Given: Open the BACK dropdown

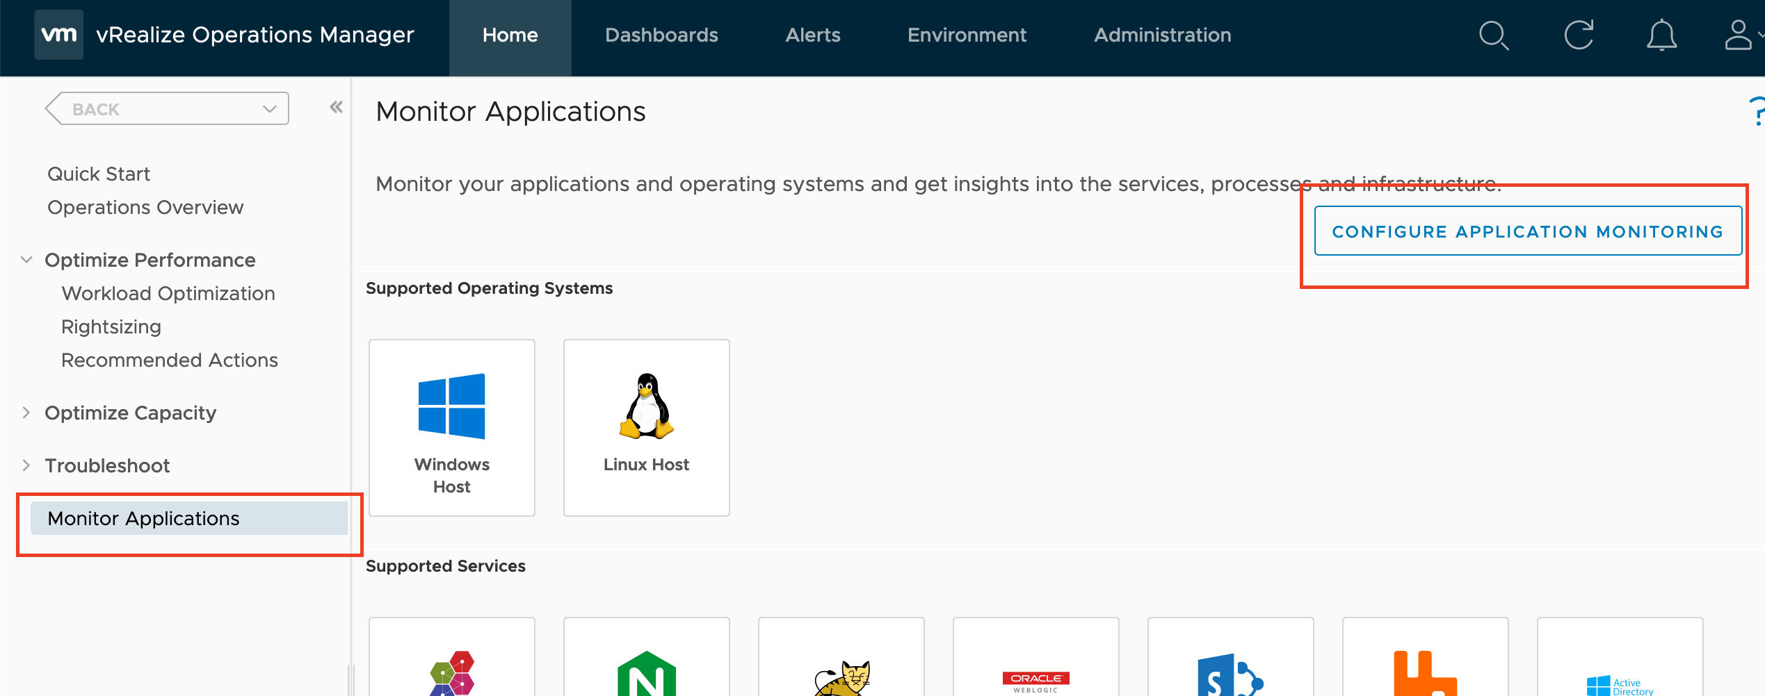Looking at the screenshot, I should point(167,109).
